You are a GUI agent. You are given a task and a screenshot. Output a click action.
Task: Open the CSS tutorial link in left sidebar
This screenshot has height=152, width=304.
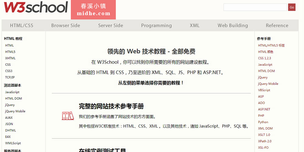point(8,64)
